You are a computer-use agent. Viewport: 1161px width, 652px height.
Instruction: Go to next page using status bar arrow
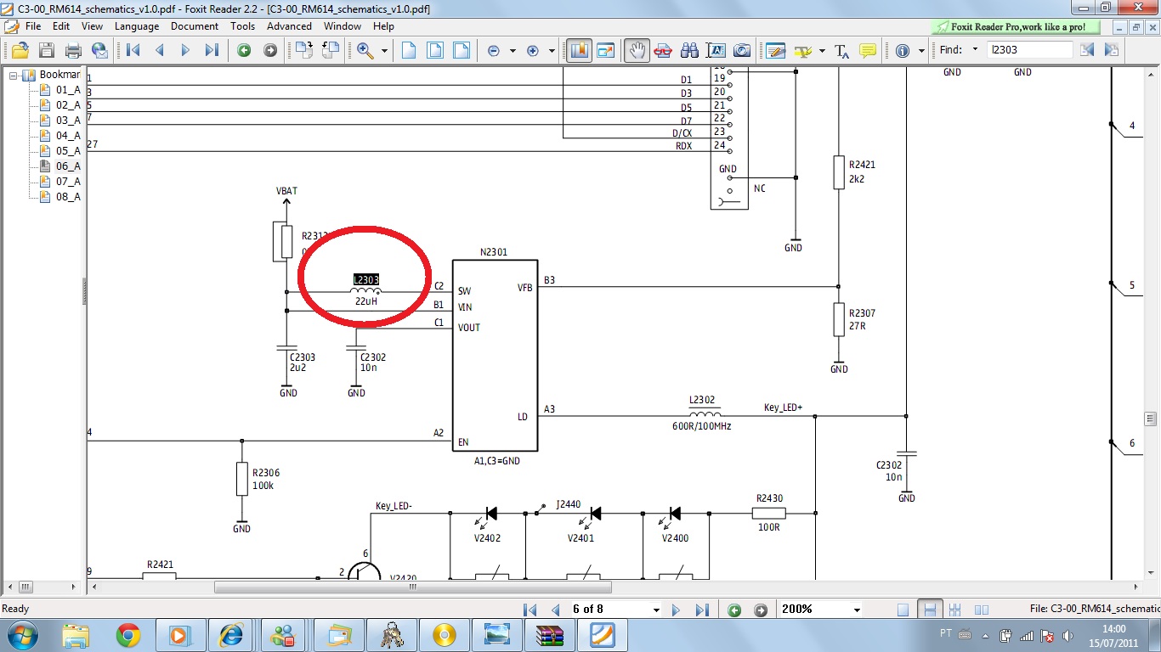click(677, 610)
